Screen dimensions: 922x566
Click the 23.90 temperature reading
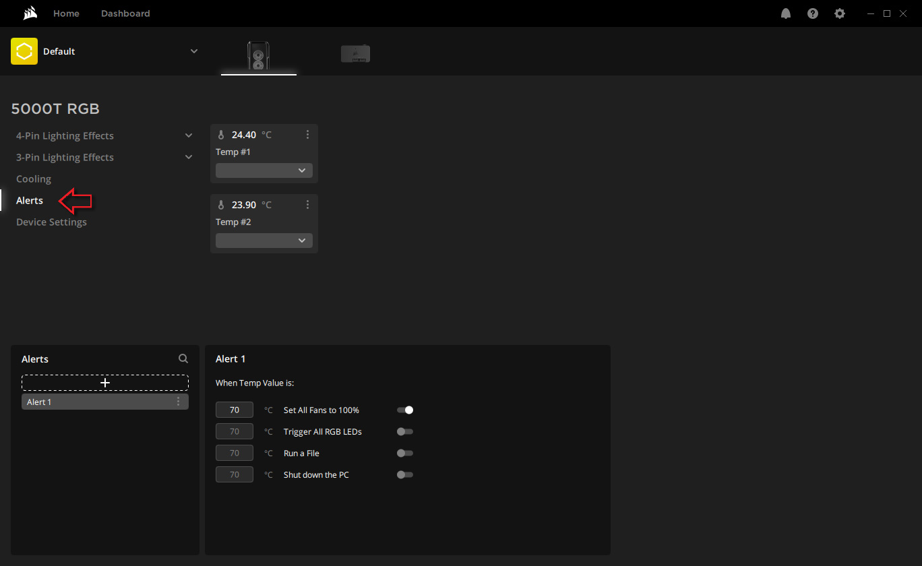[x=244, y=205]
